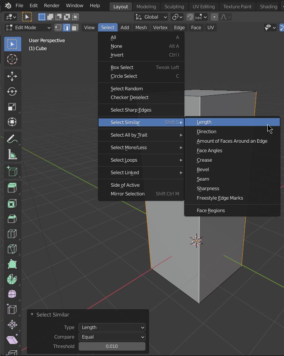Click Select Sharp Edges menu entry
The width and height of the screenshot is (284, 356).
pos(141,110)
